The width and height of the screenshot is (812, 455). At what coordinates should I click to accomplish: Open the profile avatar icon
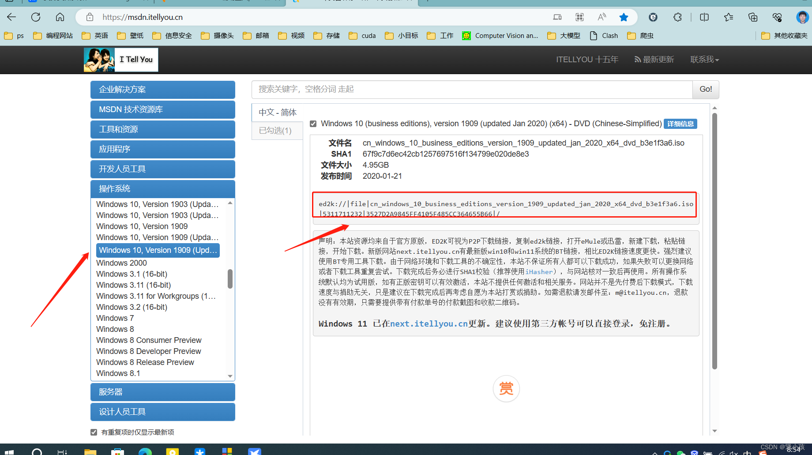[802, 17]
